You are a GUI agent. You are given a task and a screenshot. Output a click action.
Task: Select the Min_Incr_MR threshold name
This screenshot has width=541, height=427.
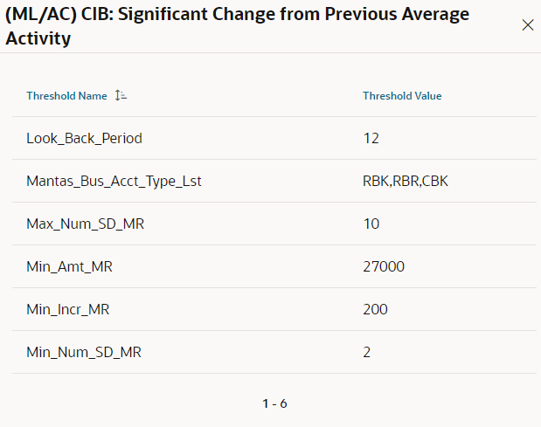pyautogui.click(x=68, y=309)
